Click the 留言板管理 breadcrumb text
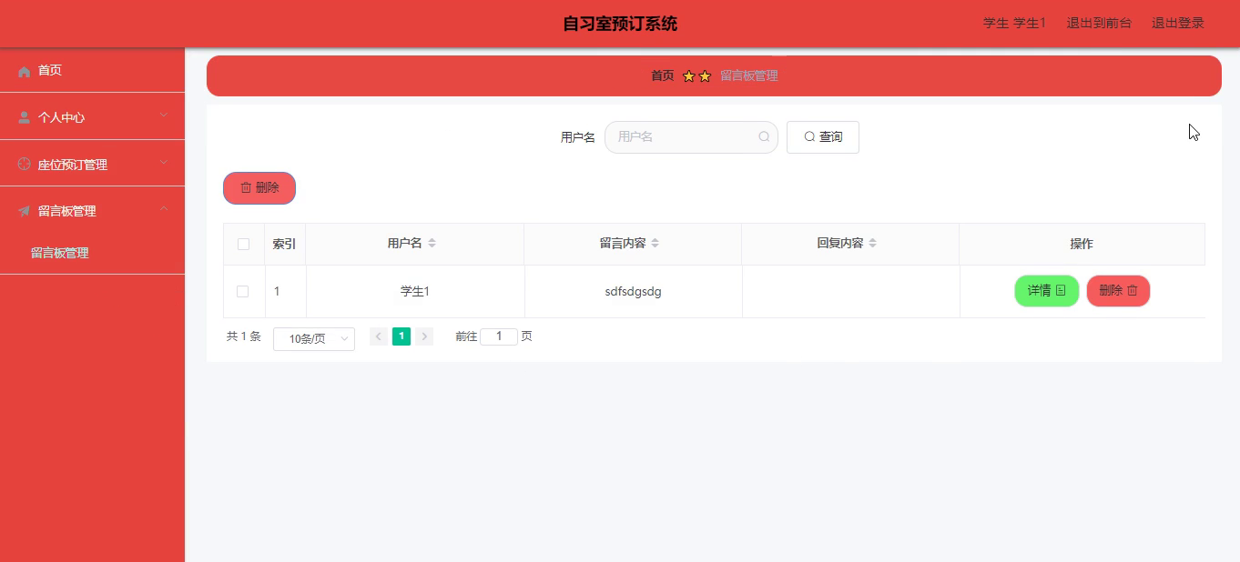 click(749, 76)
